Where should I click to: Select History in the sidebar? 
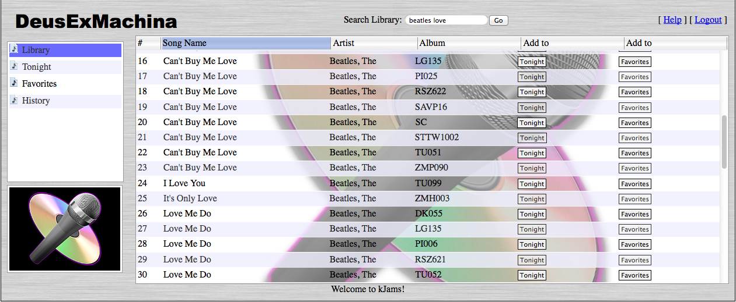click(36, 101)
